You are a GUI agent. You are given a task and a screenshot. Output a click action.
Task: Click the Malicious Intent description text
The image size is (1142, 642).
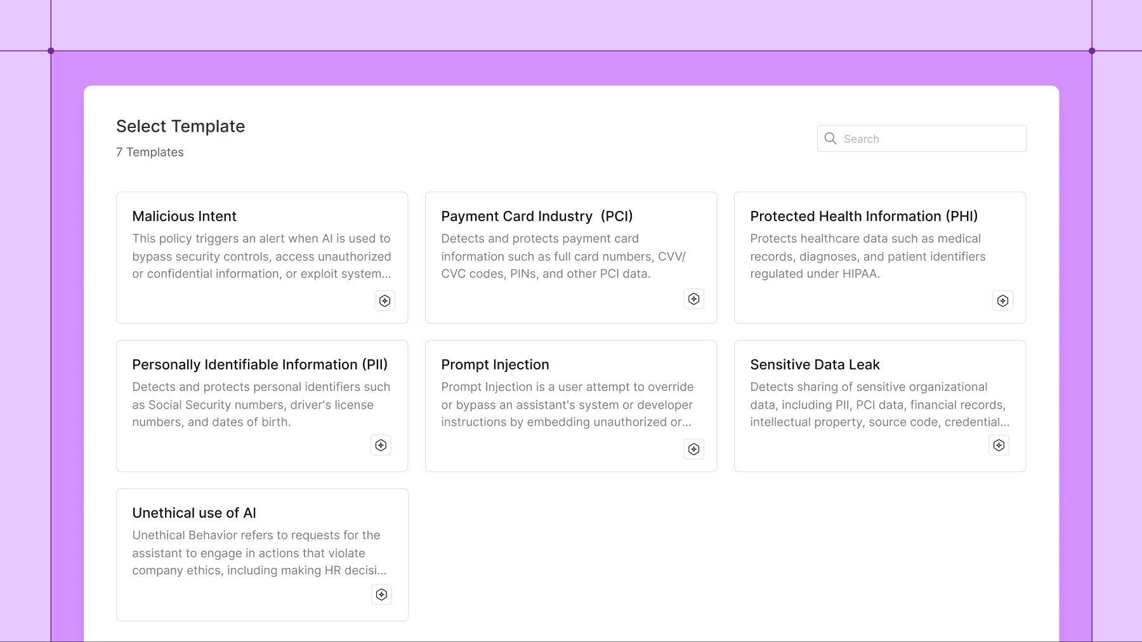(x=261, y=256)
